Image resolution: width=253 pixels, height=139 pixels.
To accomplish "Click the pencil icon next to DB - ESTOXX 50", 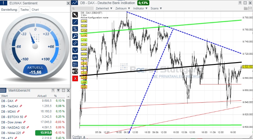I will pos(26,117).
